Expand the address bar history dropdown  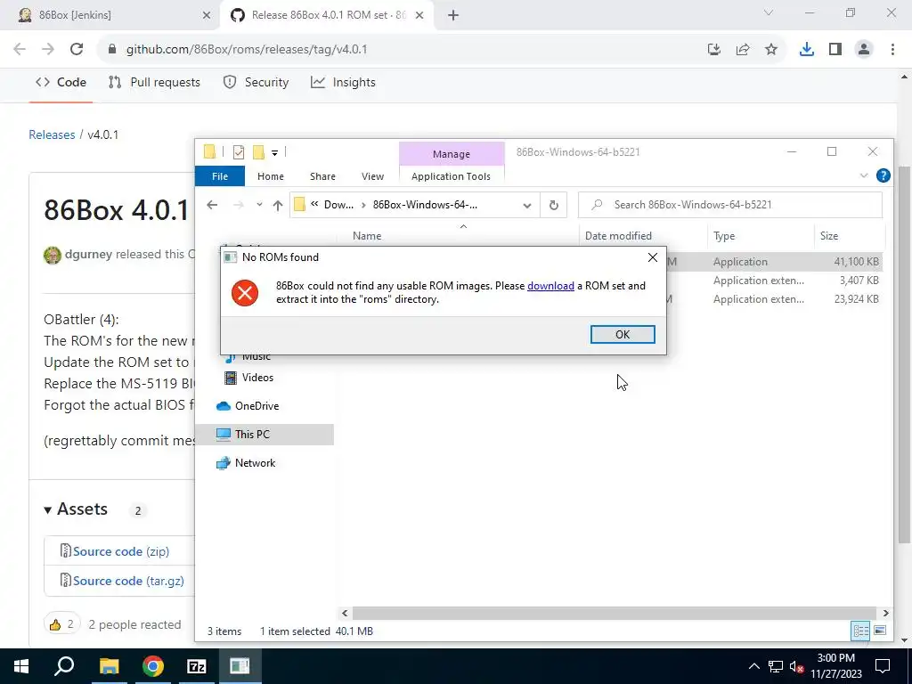(x=527, y=206)
